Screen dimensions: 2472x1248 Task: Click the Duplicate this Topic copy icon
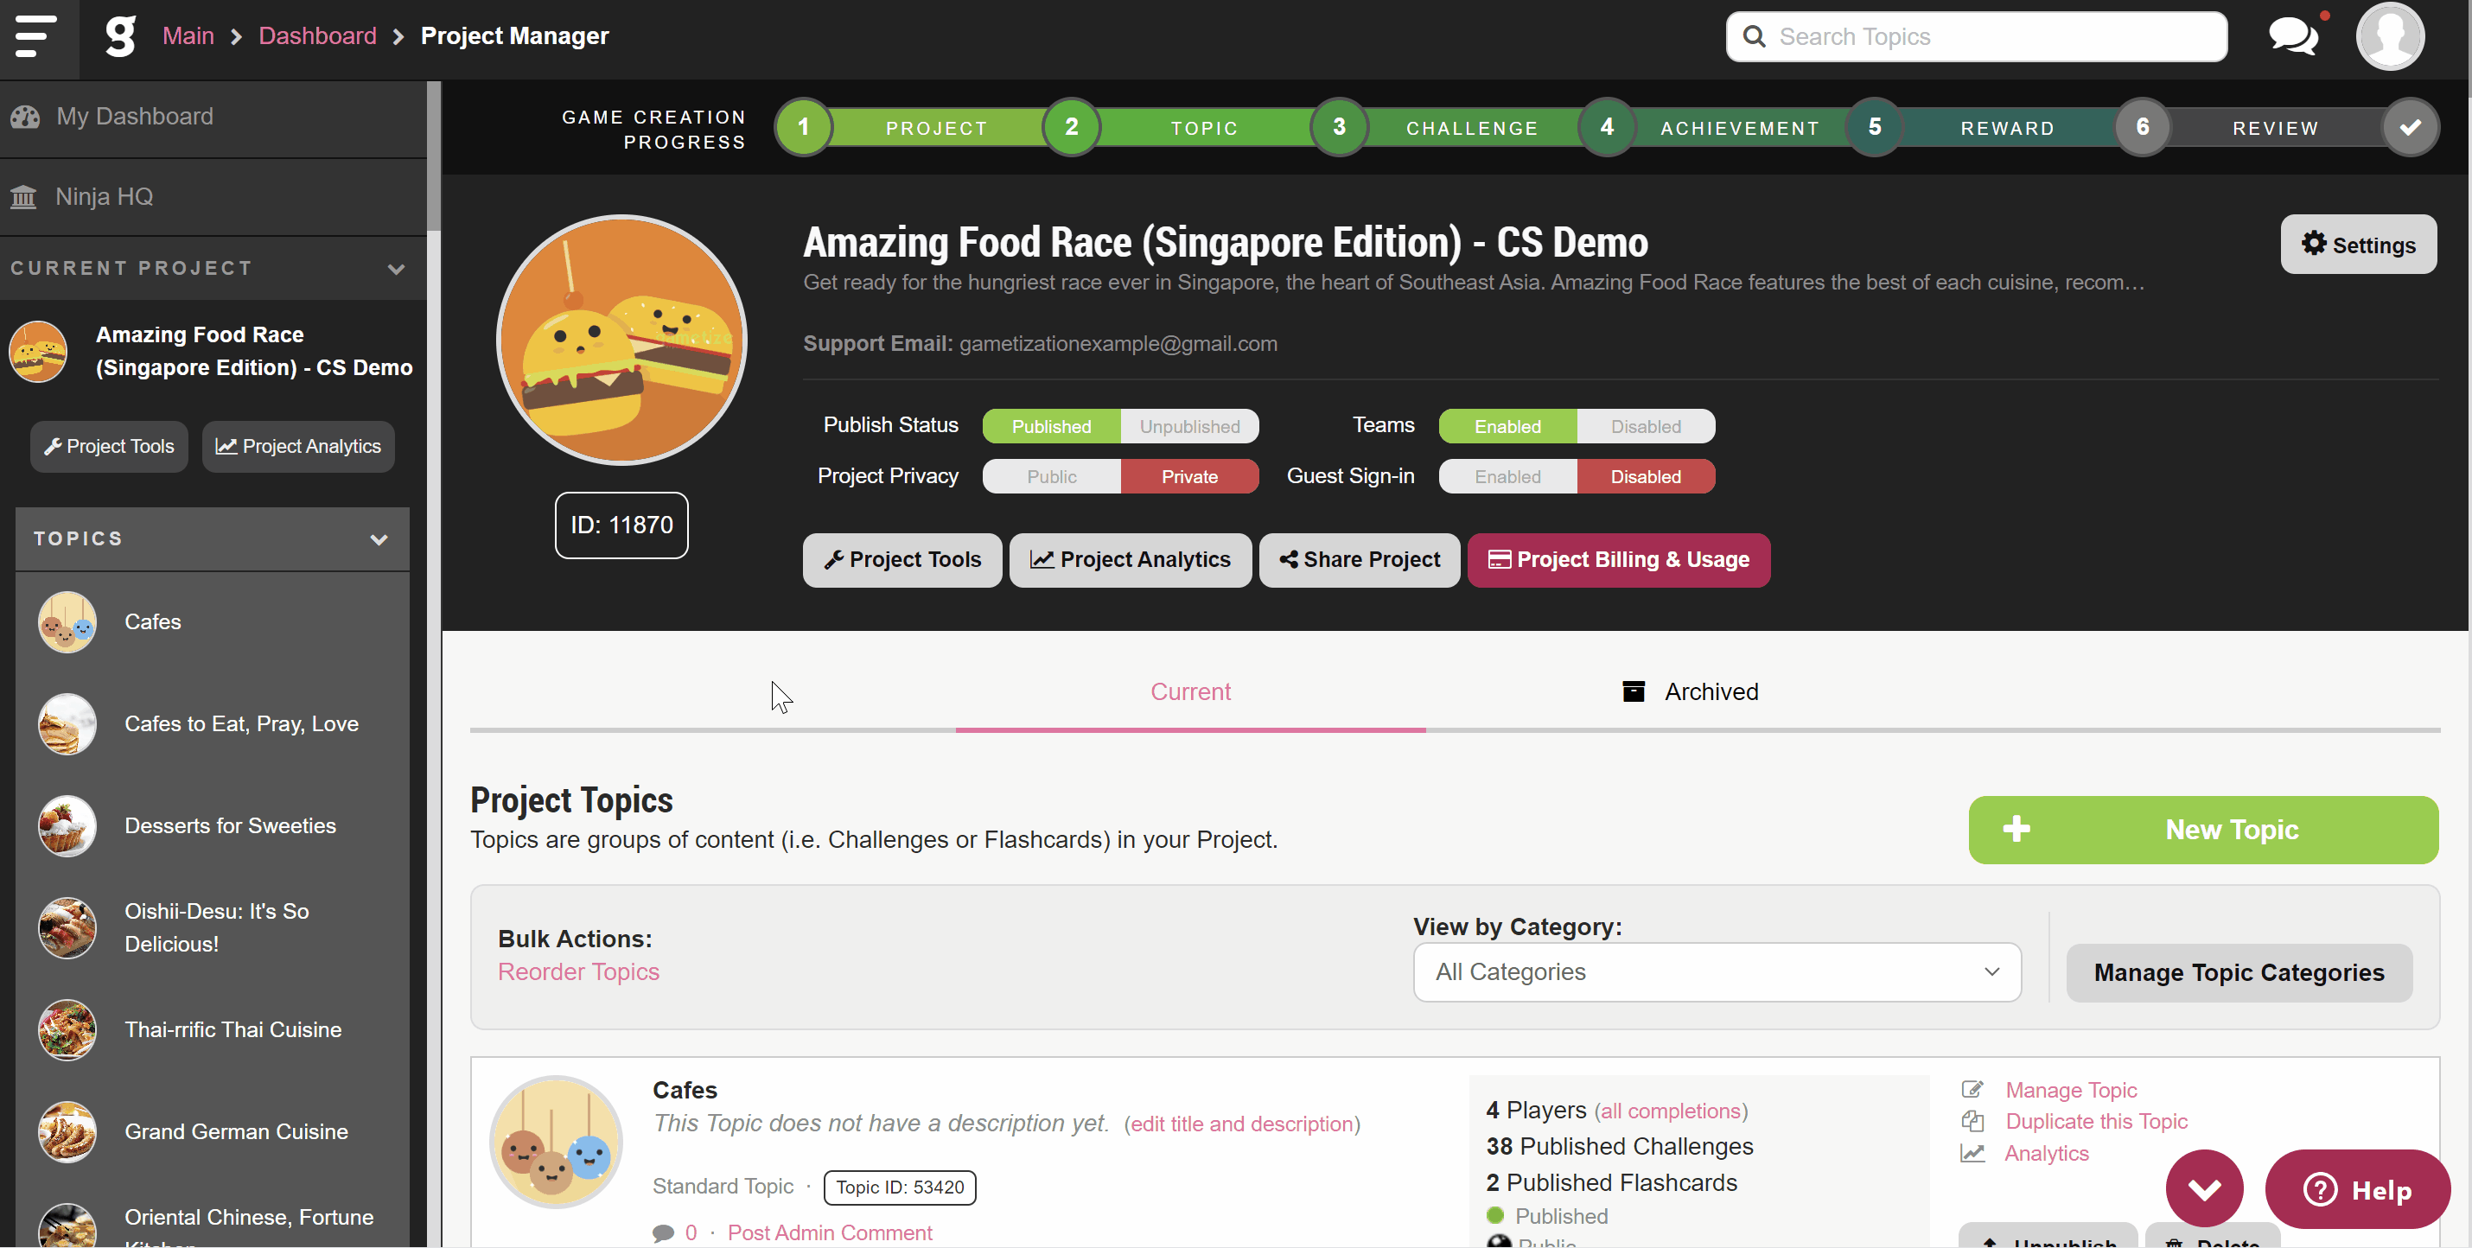click(1972, 1120)
